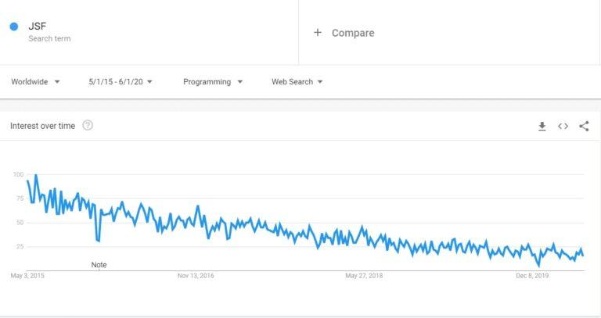Click the chart peak at value 100
The width and height of the screenshot is (601, 318).
pyautogui.click(x=36, y=175)
